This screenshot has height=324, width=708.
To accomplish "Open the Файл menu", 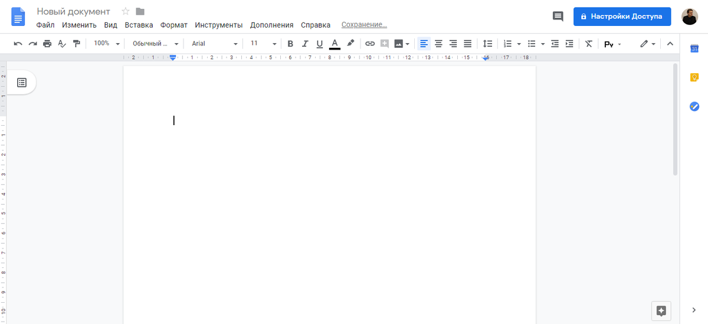I will click(45, 25).
